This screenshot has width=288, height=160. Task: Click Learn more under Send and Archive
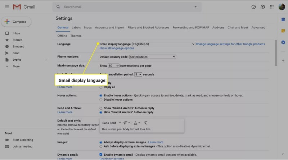pos(65,112)
